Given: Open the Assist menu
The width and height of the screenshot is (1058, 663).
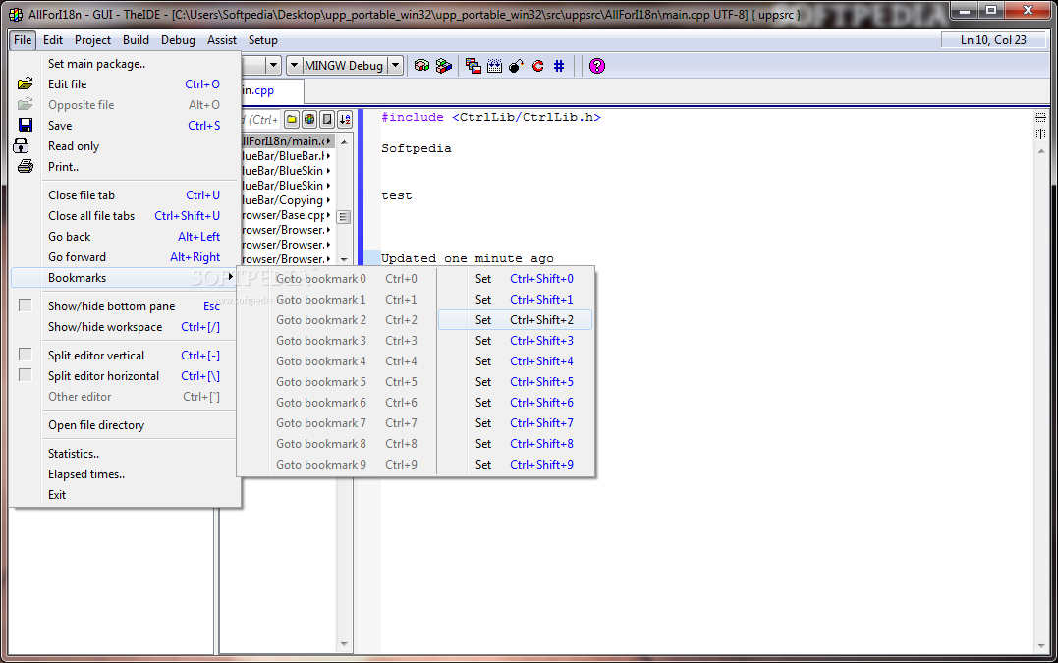Looking at the screenshot, I should click(x=222, y=40).
